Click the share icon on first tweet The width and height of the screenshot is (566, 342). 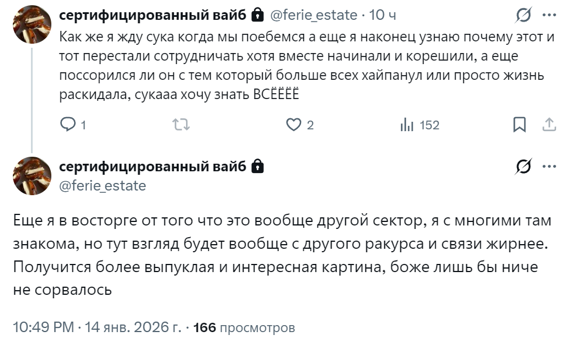point(548,125)
